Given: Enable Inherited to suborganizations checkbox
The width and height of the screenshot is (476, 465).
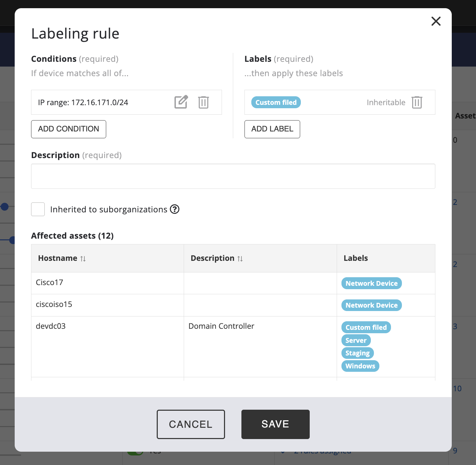Looking at the screenshot, I should click(38, 209).
